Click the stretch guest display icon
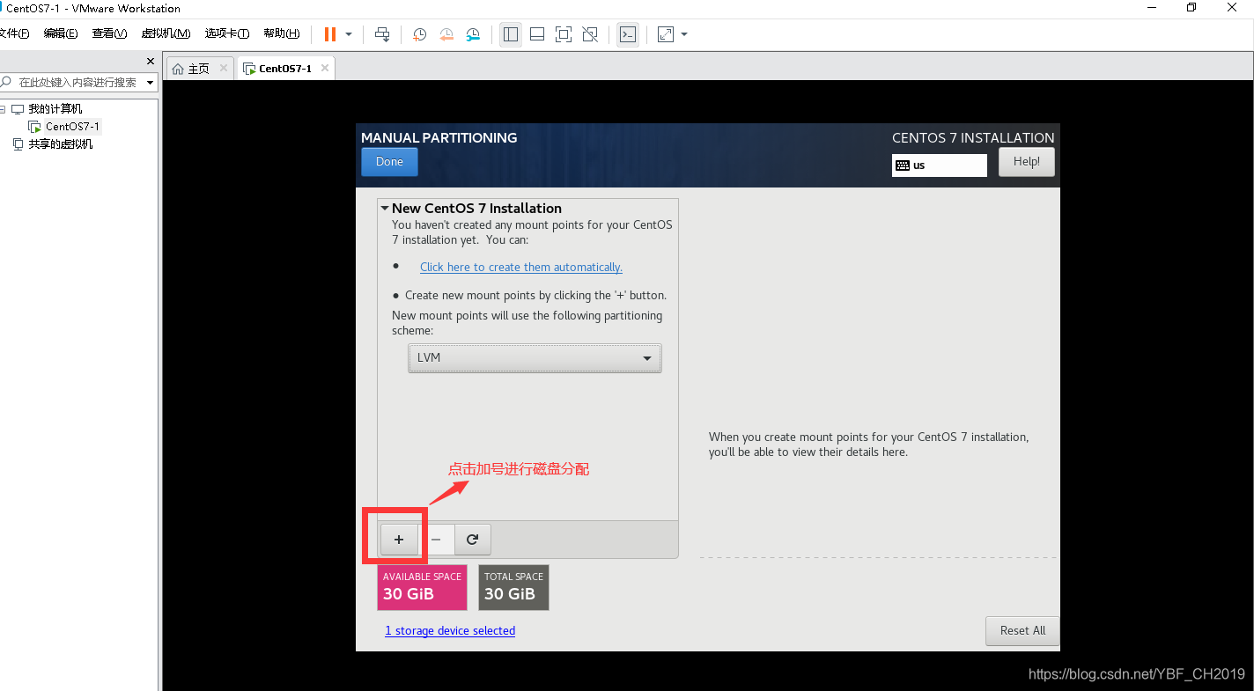This screenshot has height=691, width=1254. point(666,34)
